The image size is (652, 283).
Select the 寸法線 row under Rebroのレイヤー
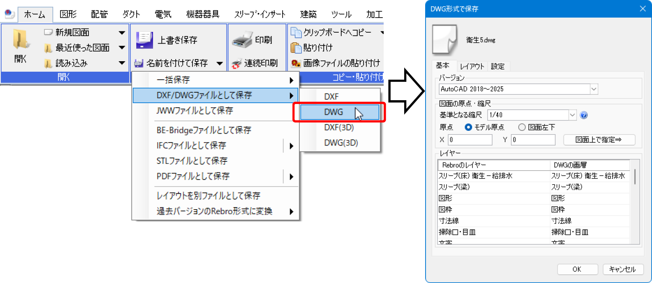pyautogui.click(x=494, y=221)
